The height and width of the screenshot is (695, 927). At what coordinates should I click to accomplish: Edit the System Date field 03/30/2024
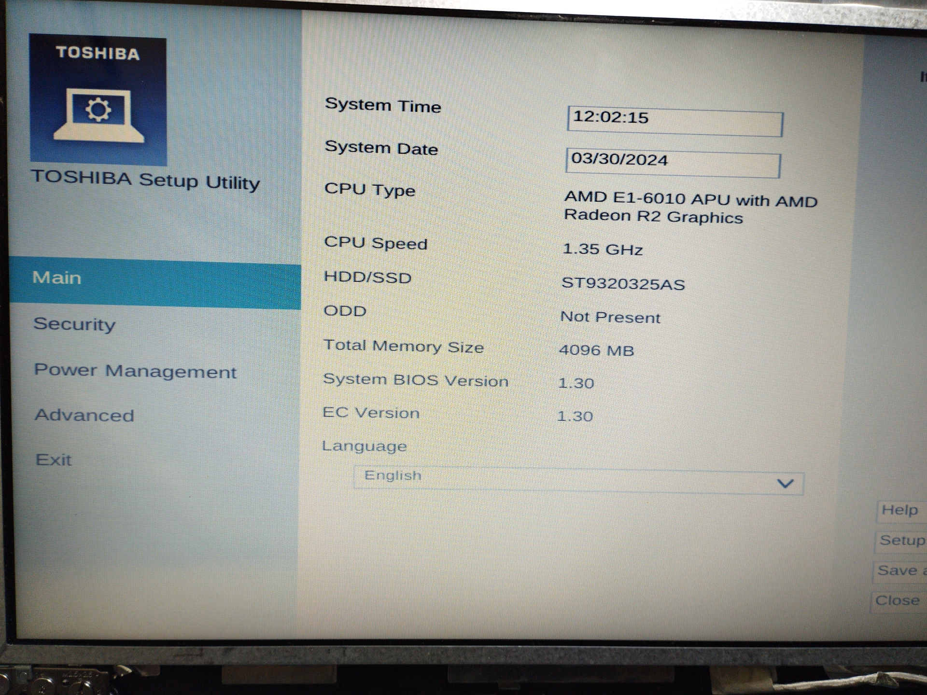pos(673,163)
